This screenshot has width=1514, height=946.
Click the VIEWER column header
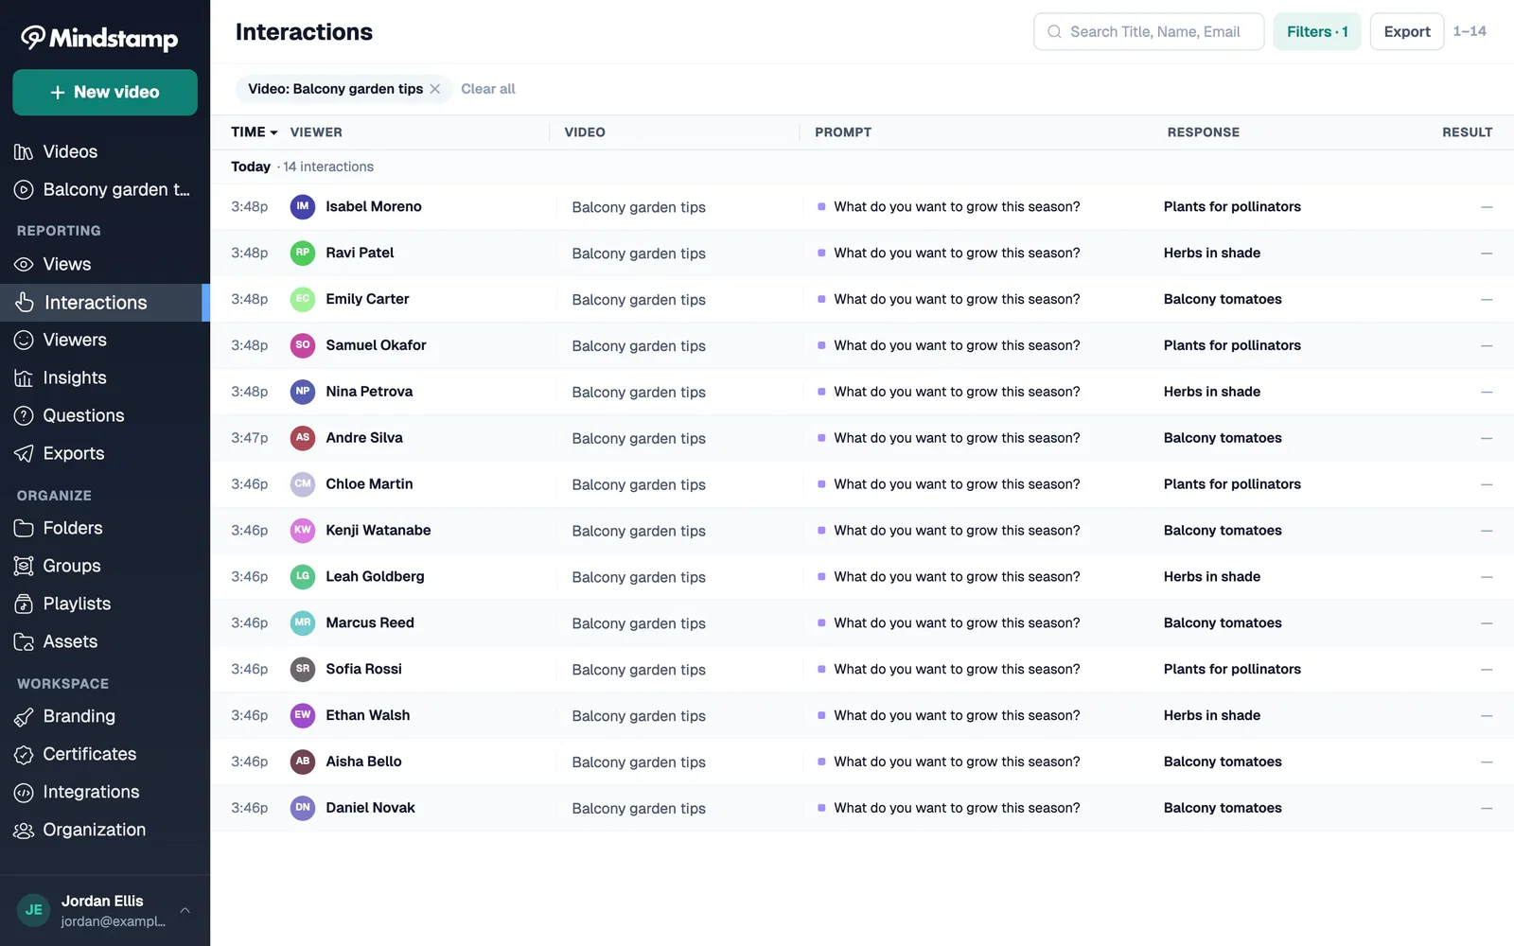[x=316, y=132]
